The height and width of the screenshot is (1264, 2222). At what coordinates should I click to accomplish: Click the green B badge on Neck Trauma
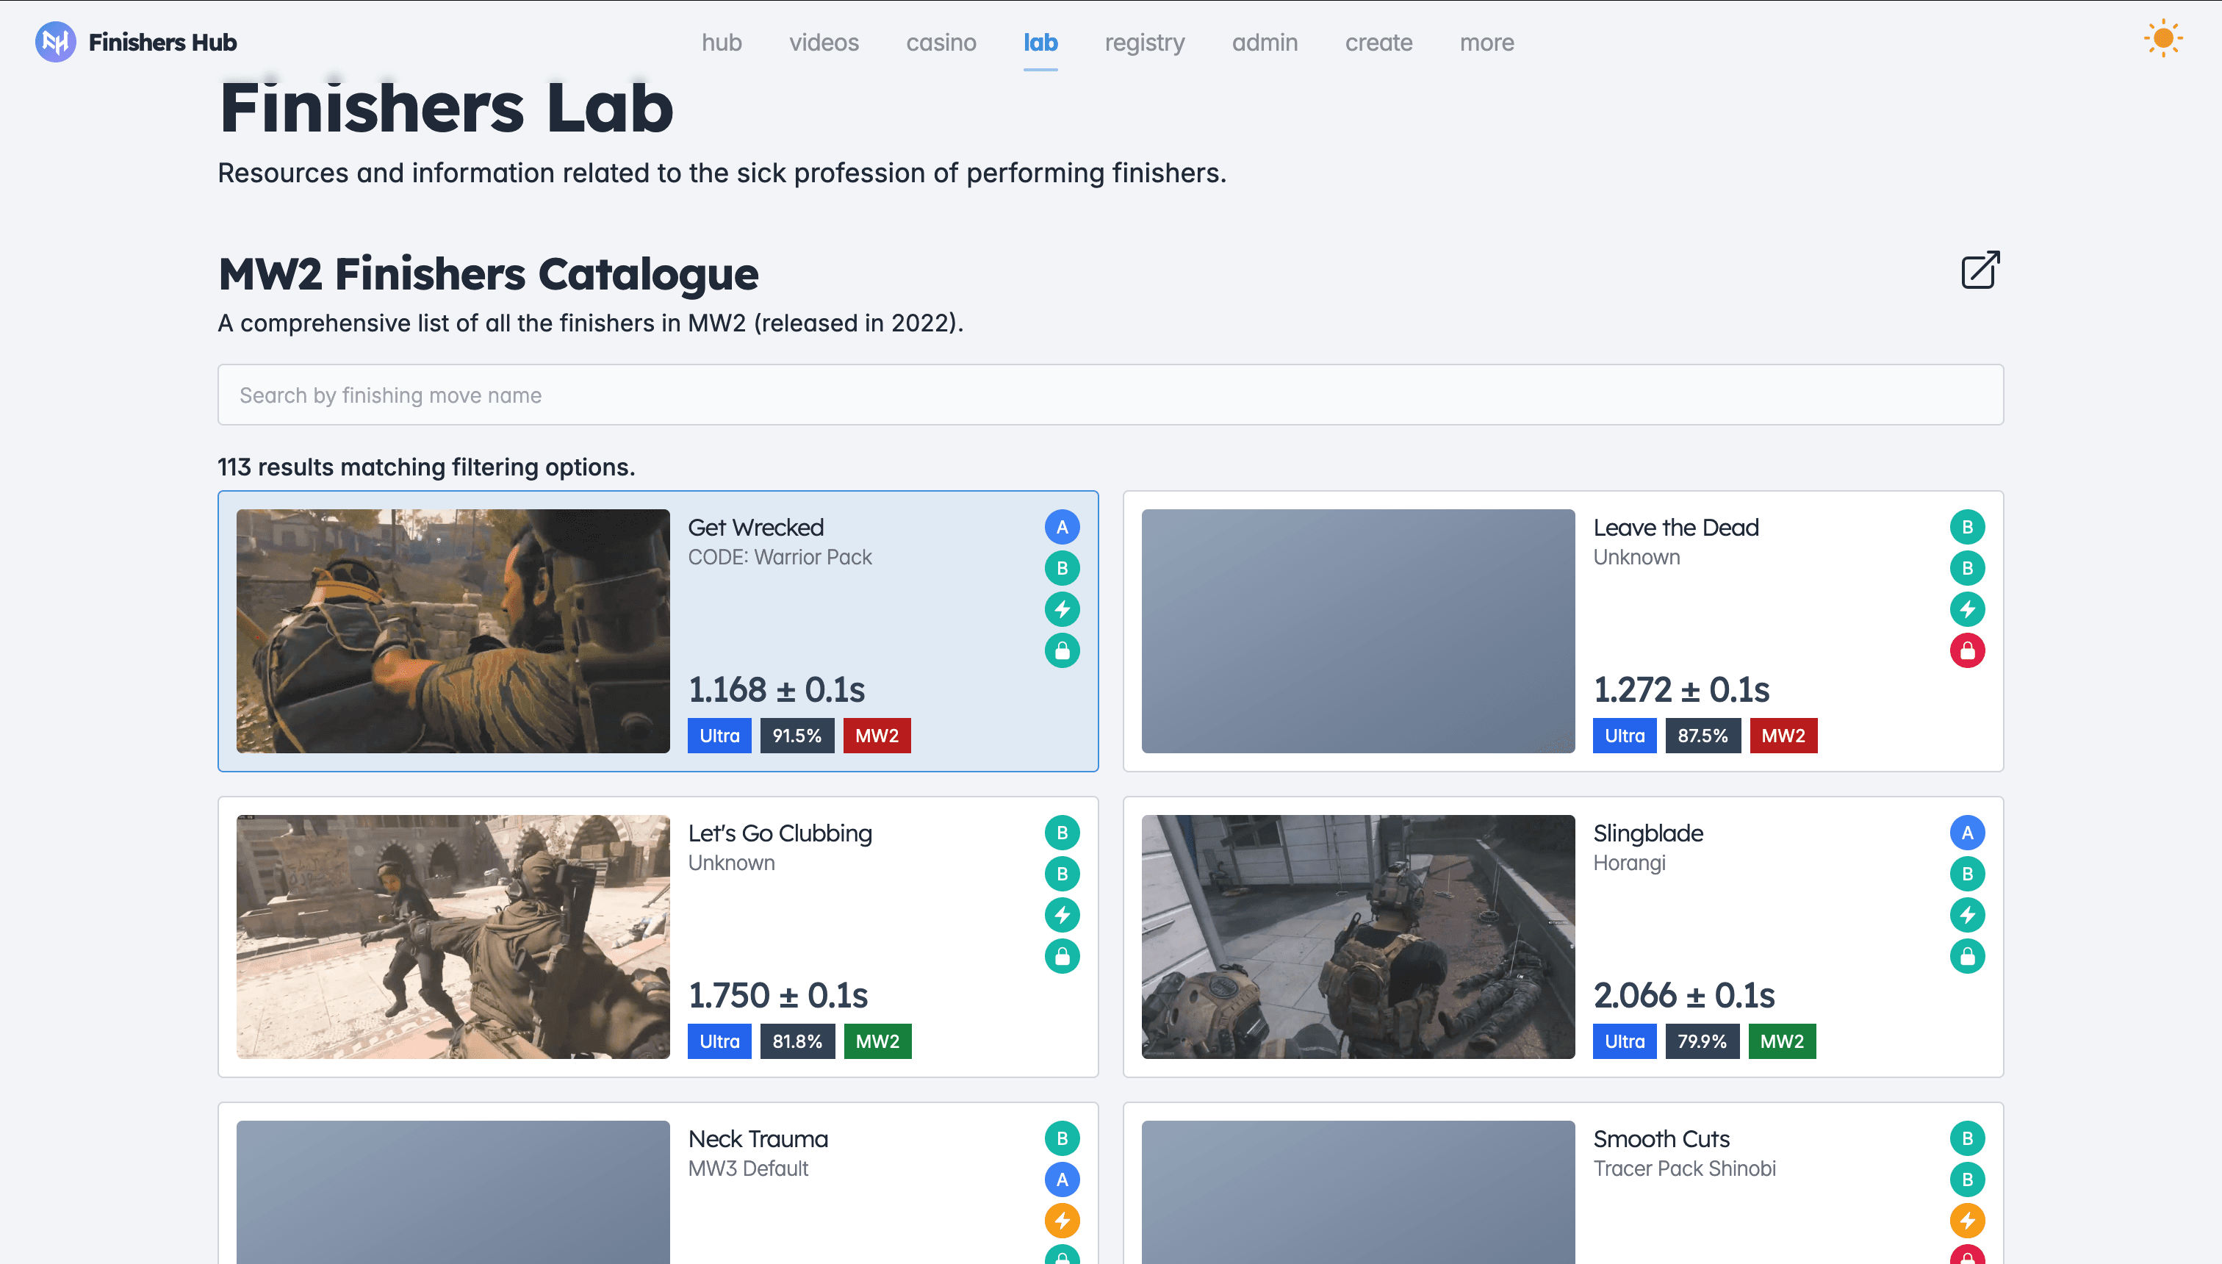(x=1063, y=1138)
